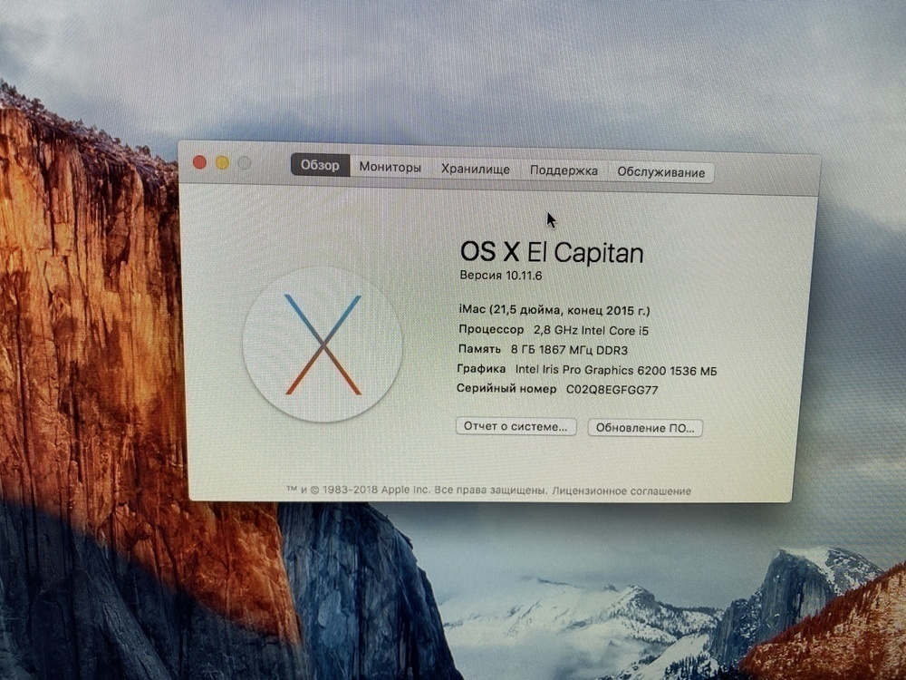Click the greyed-out zoom window button

245,163
